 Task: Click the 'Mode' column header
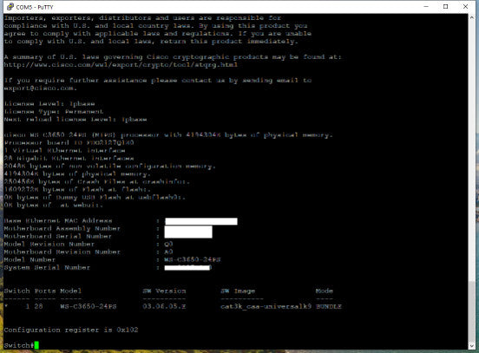pos(325,291)
